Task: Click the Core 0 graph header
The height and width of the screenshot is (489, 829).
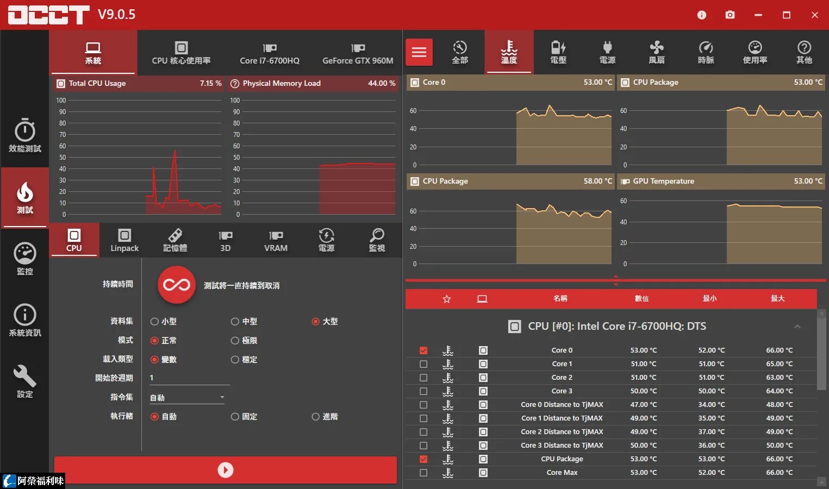Action: pyautogui.click(x=510, y=82)
